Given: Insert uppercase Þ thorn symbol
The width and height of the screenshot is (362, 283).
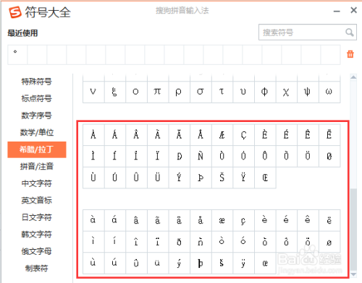Looking at the screenshot, I should click(x=201, y=178).
